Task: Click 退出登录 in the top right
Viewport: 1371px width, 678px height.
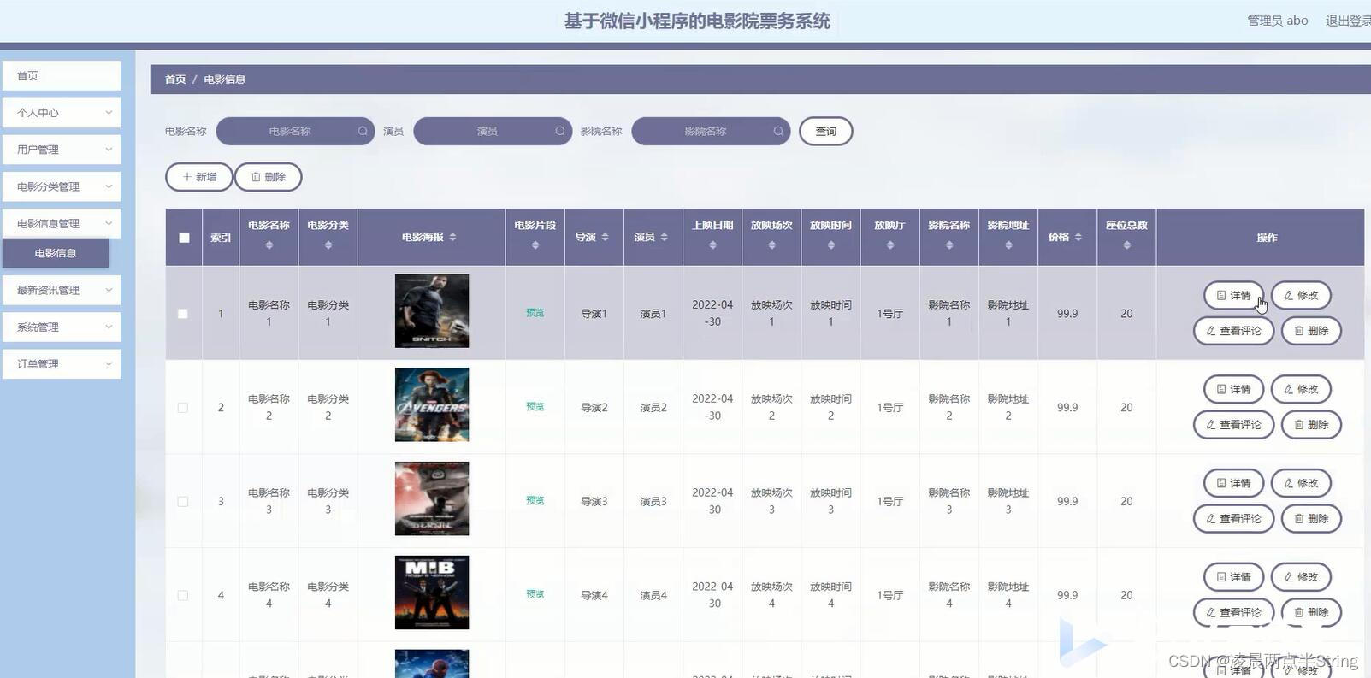Action: pyautogui.click(x=1347, y=21)
